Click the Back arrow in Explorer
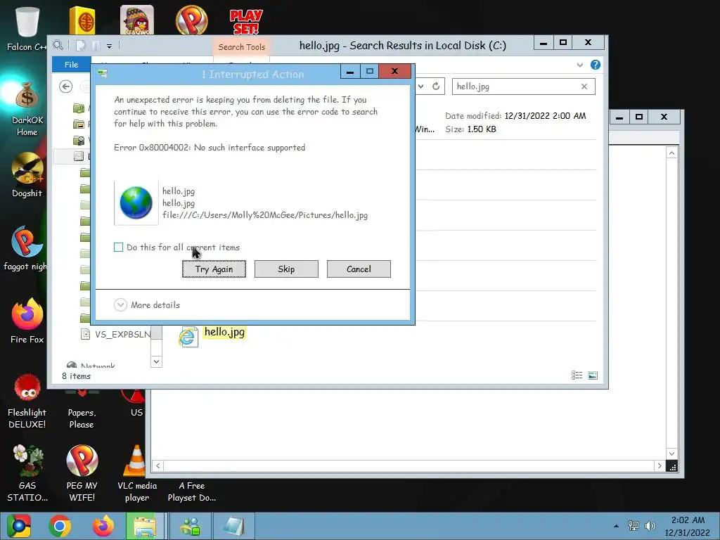The height and width of the screenshot is (540, 720). pyautogui.click(x=65, y=86)
